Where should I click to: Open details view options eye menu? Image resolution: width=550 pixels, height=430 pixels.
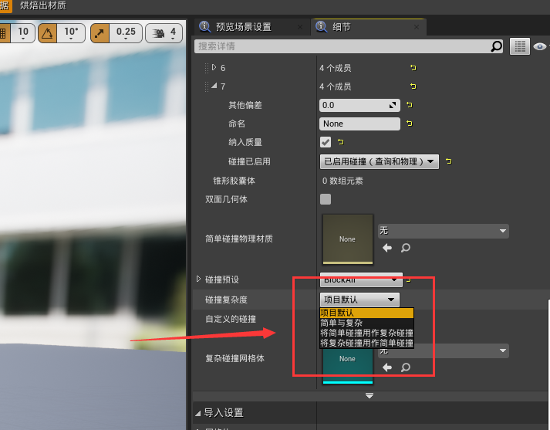point(541,46)
